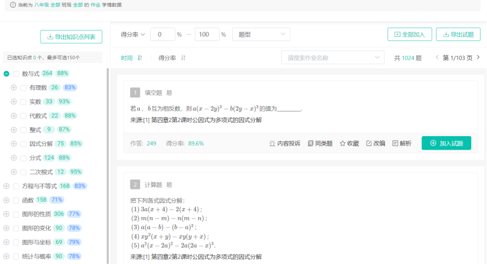This screenshot has width=487, height=264.
Task: Check the 因式分解 checkbox
Action: pos(23,144)
